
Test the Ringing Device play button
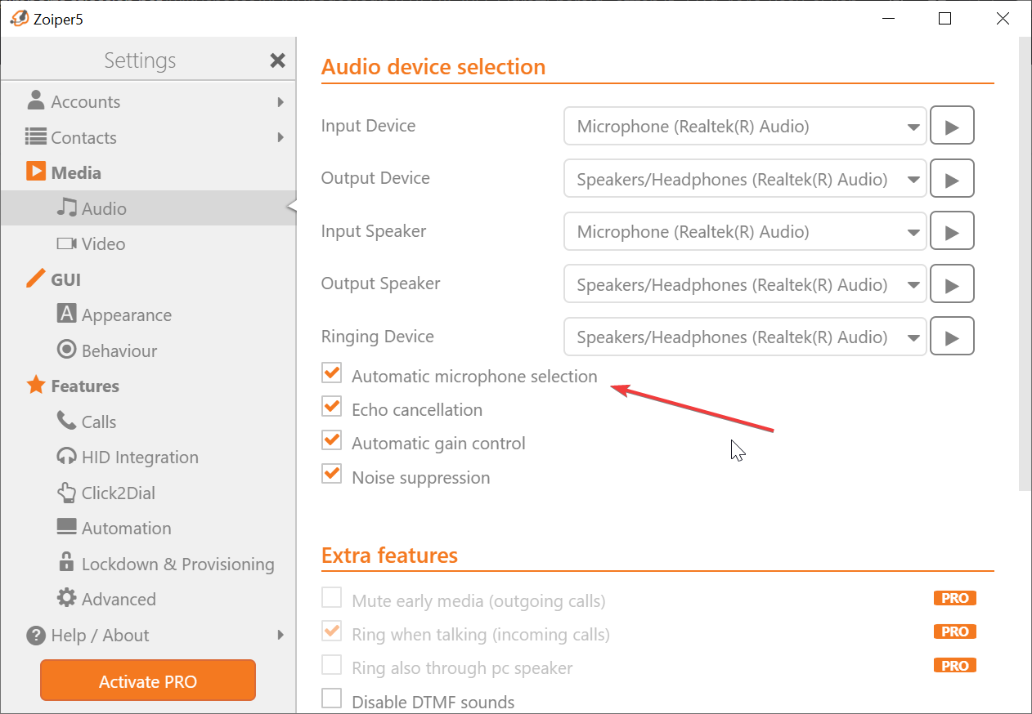coord(952,337)
